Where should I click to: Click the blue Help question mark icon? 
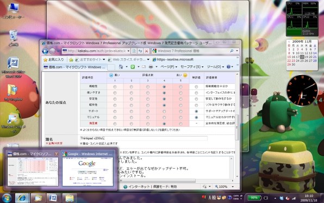(x=228, y=67)
